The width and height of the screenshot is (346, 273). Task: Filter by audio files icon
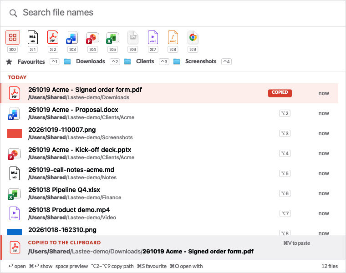coord(173,37)
